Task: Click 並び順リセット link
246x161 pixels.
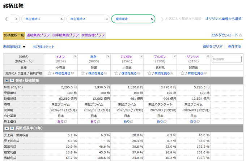Action: pyautogui.click(x=44, y=47)
